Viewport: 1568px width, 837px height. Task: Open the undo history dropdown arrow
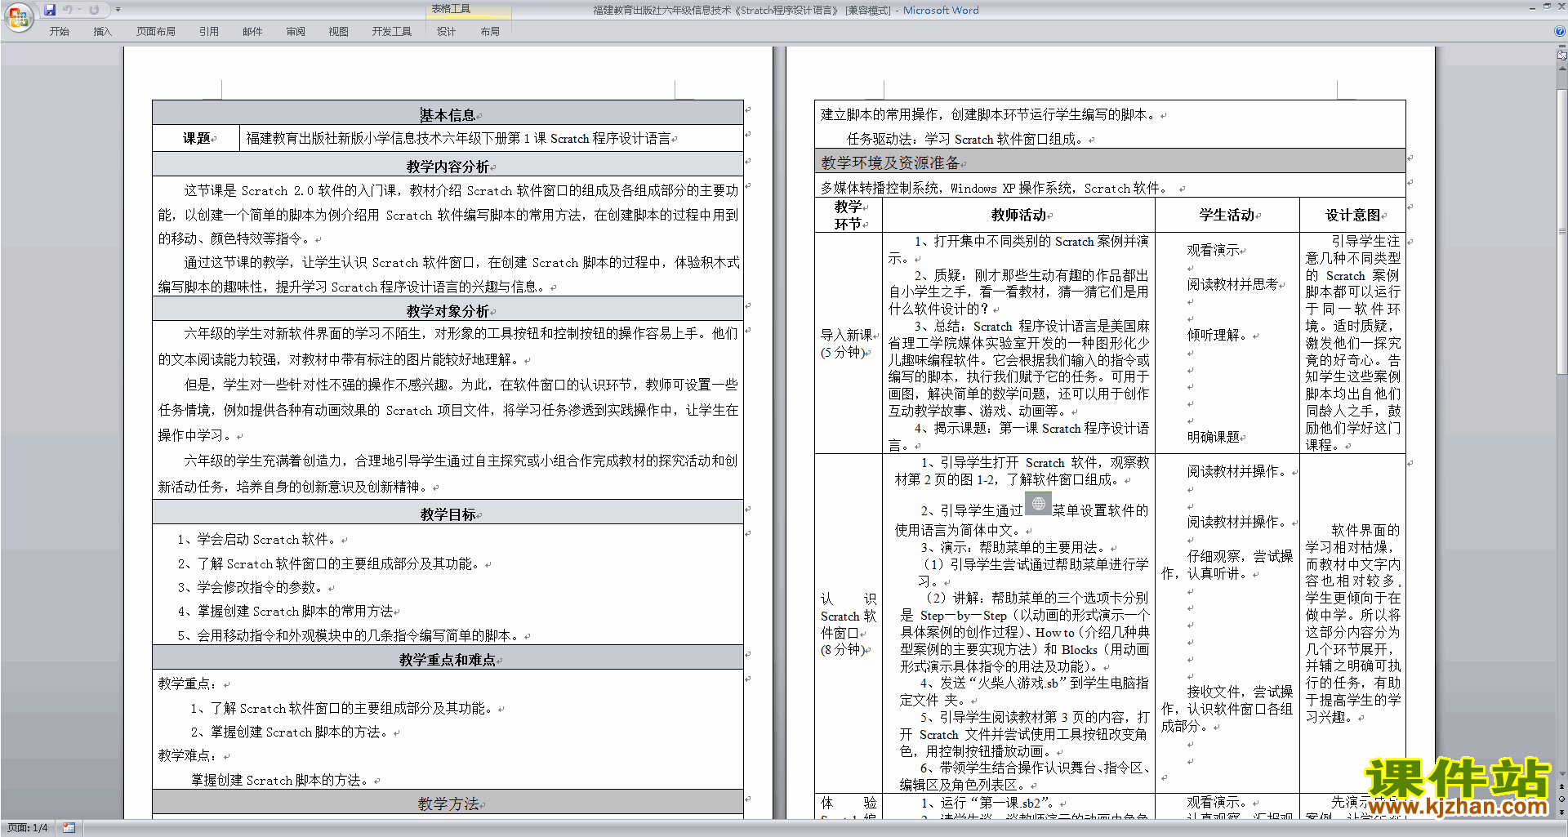point(79,10)
